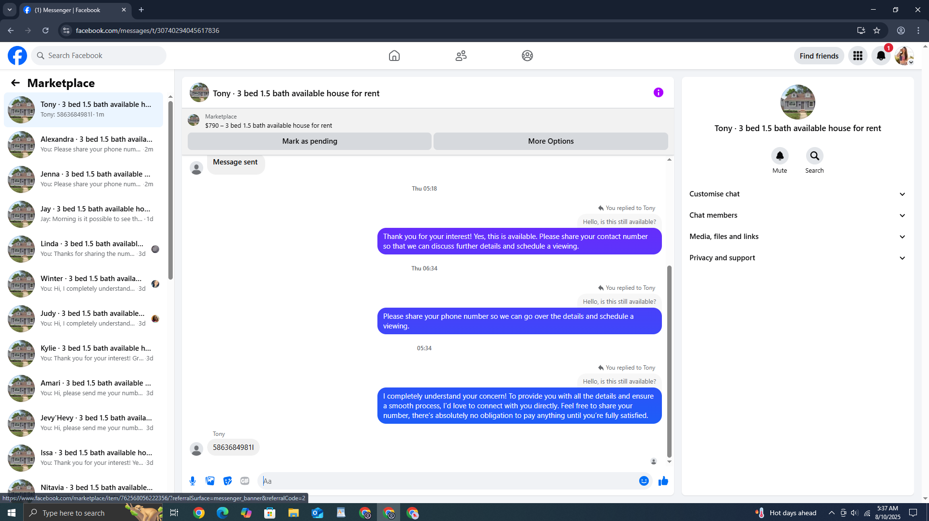Open the tab search dropdown arrow

click(x=10, y=10)
